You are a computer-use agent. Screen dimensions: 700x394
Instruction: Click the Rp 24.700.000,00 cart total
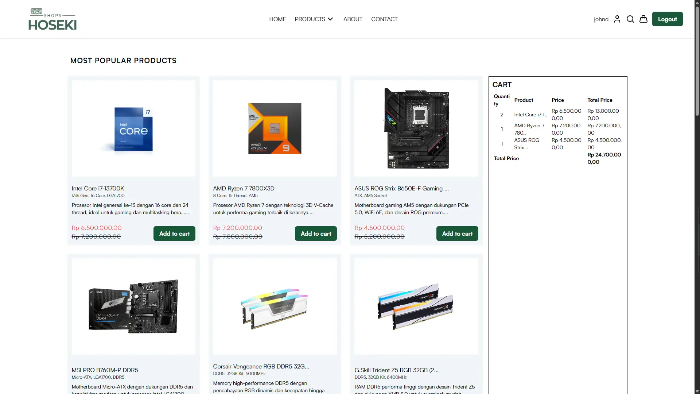coord(604,158)
